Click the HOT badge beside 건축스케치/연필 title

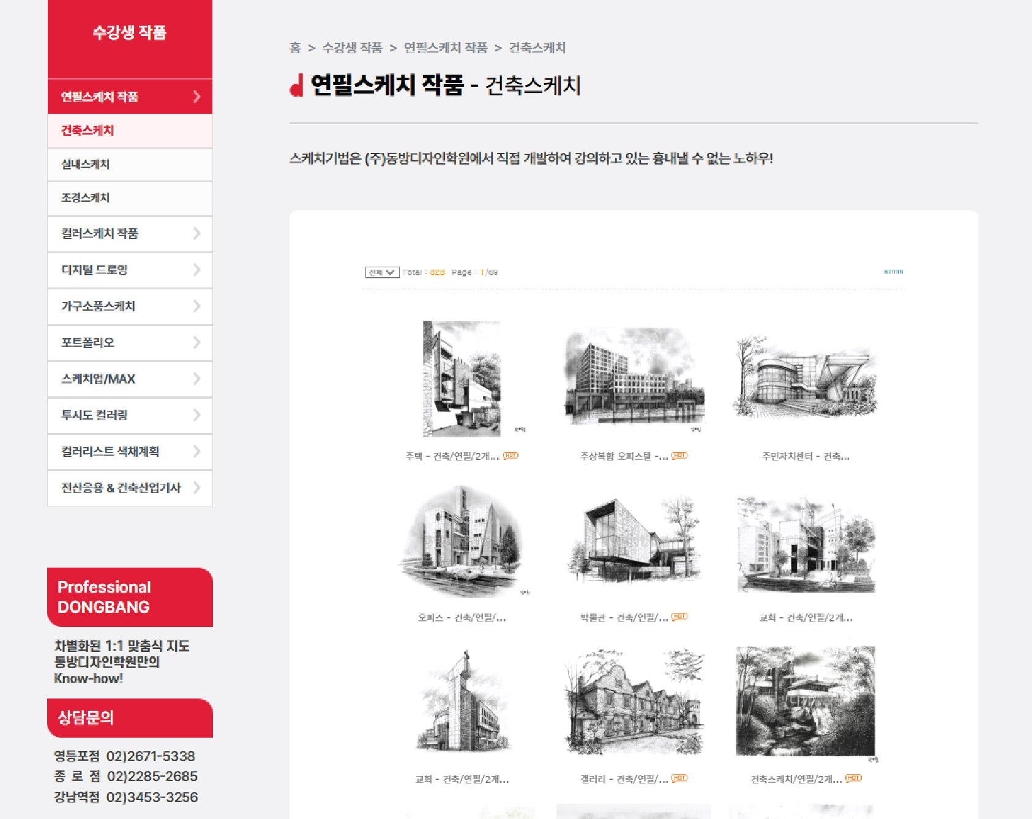853,778
